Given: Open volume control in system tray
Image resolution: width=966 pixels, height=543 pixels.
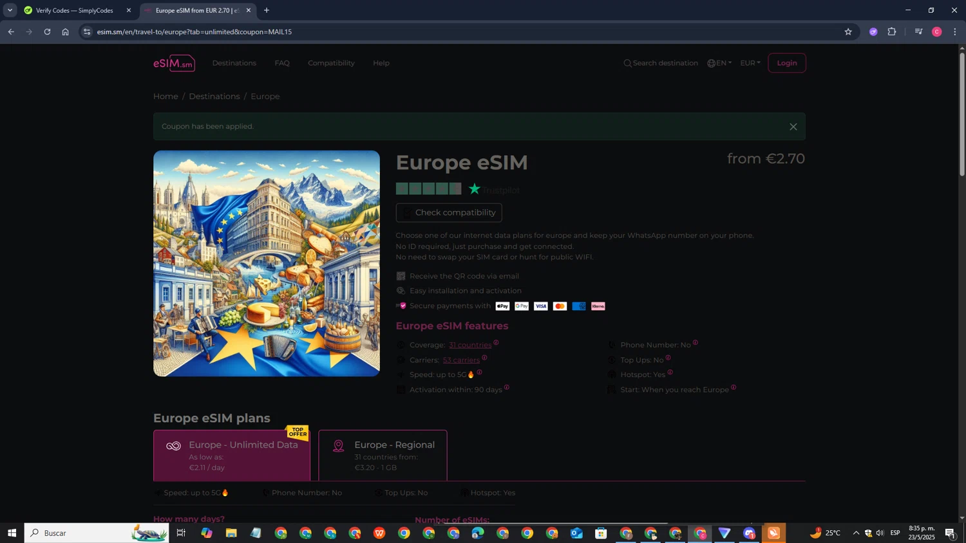Looking at the screenshot, I should (880, 533).
